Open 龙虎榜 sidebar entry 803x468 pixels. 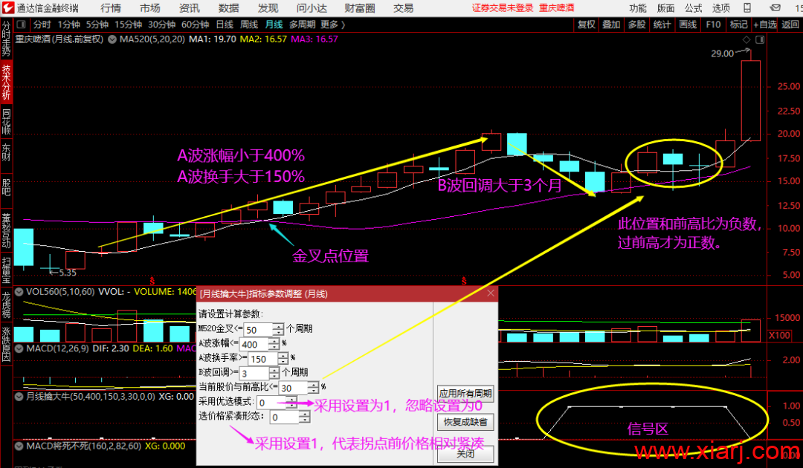click(6, 305)
